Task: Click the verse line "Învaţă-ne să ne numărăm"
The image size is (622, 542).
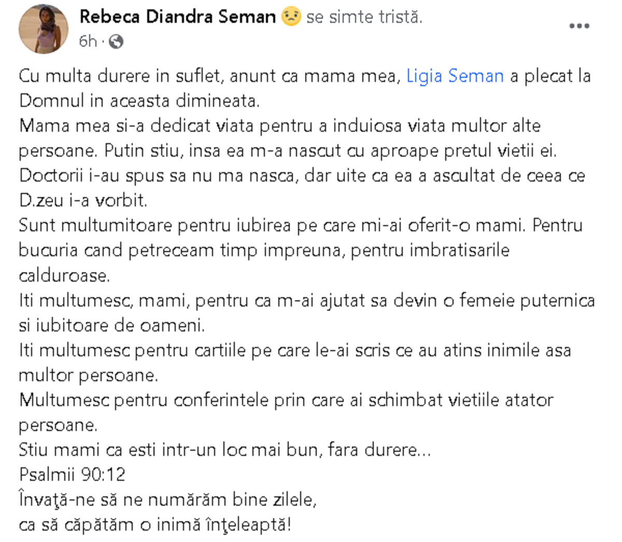Action: 167,500
